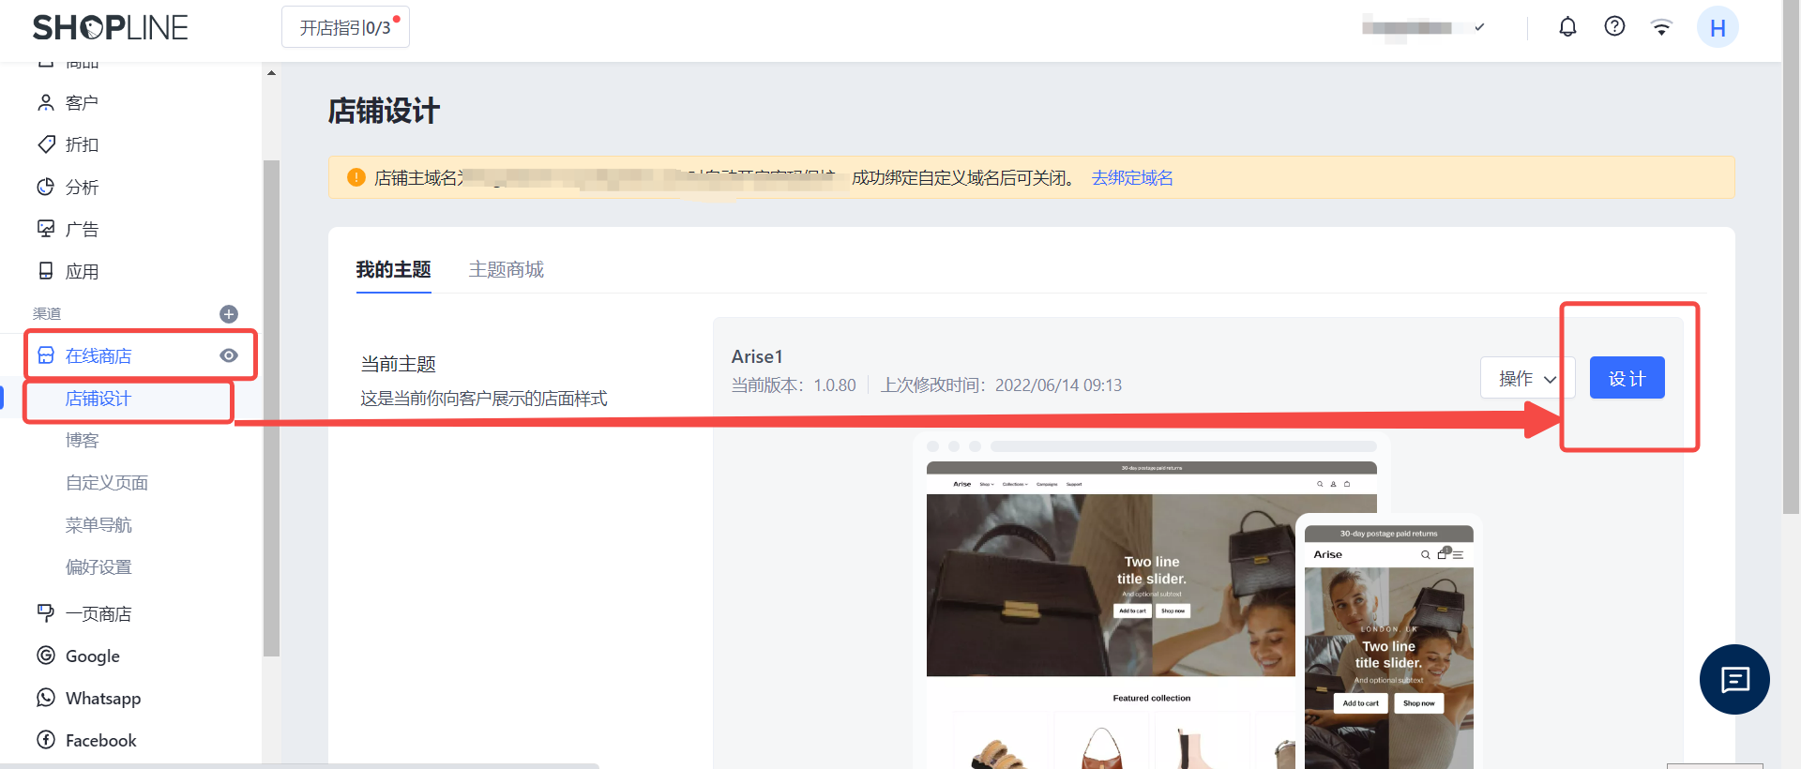Screen dimensions: 1801x769
Task: Follow the 去绑定域名 link
Action: 1132,178
